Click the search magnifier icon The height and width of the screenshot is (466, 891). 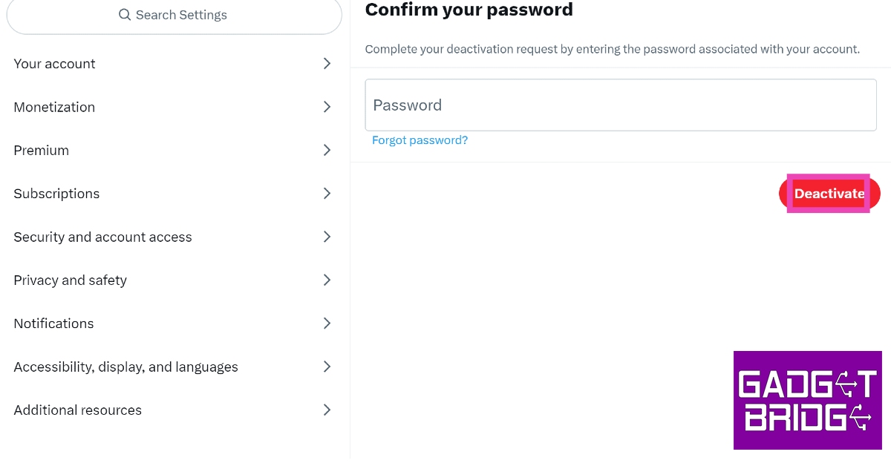(x=125, y=15)
